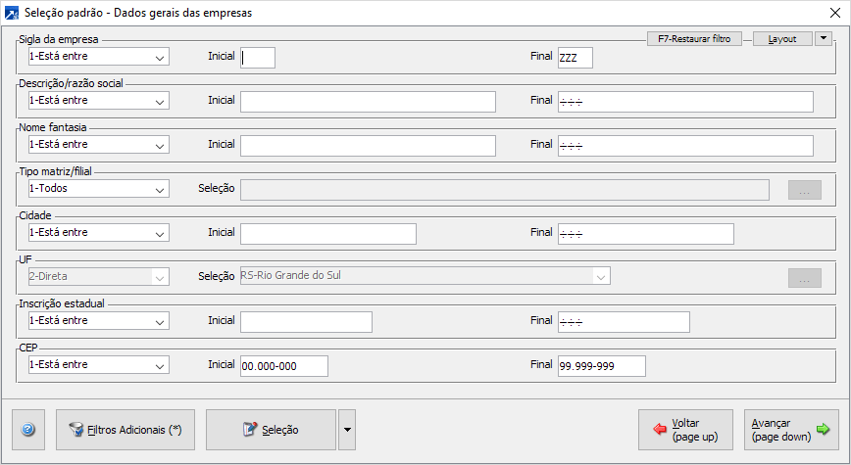
Task: Expand the arrow next to Seleção button
Action: coord(347,430)
